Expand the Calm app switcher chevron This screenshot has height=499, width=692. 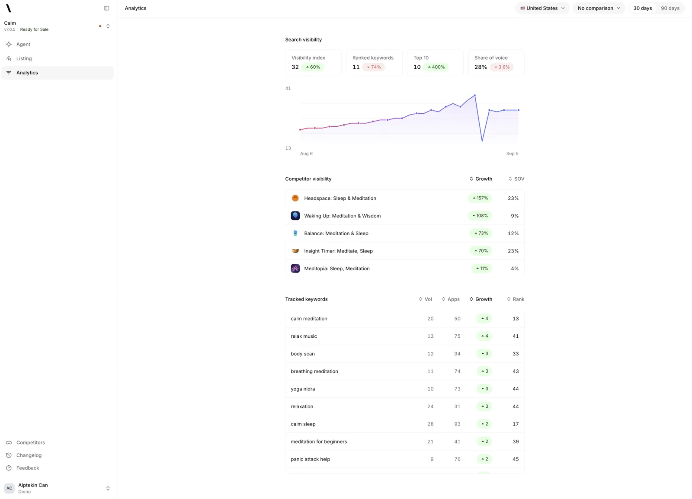108,26
